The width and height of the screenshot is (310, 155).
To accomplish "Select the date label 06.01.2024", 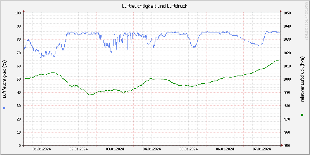I will coord(225,149).
